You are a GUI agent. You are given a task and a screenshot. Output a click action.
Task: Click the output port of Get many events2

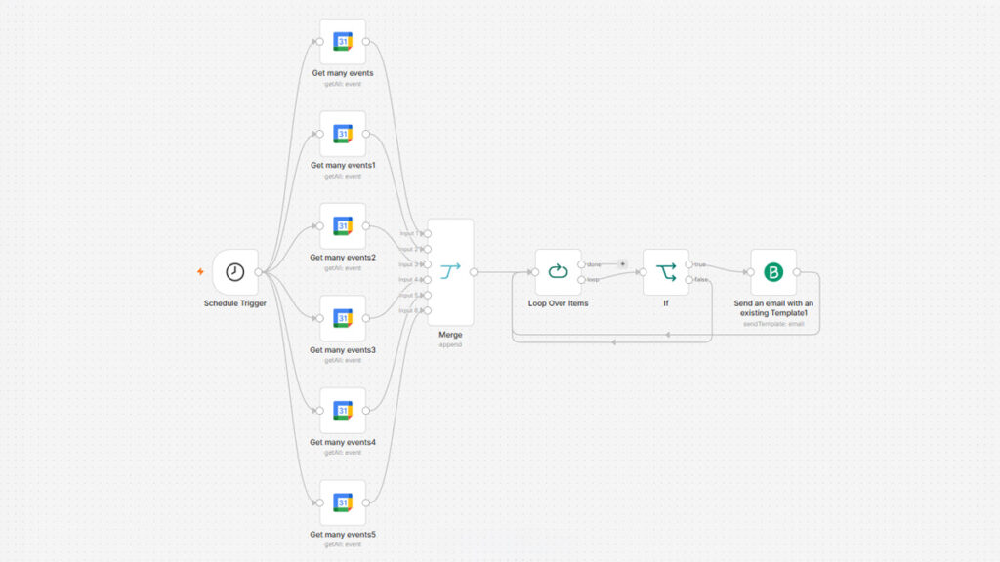[x=366, y=226]
